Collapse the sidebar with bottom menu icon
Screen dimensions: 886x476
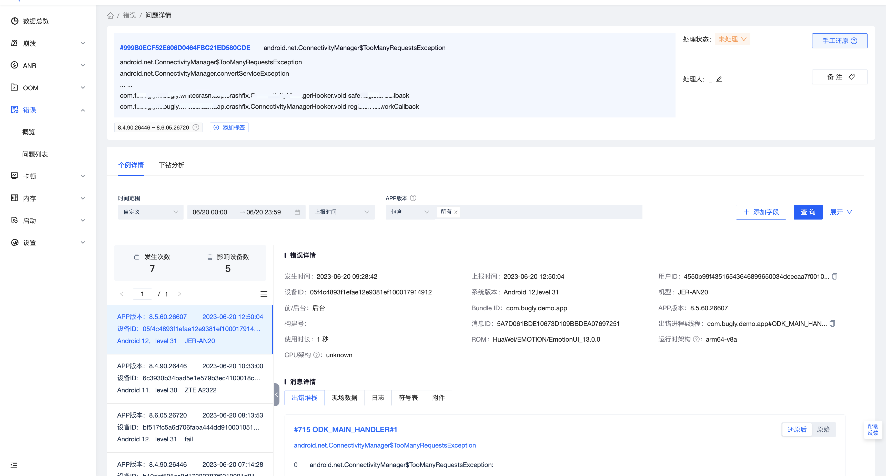click(x=14, y=465)
